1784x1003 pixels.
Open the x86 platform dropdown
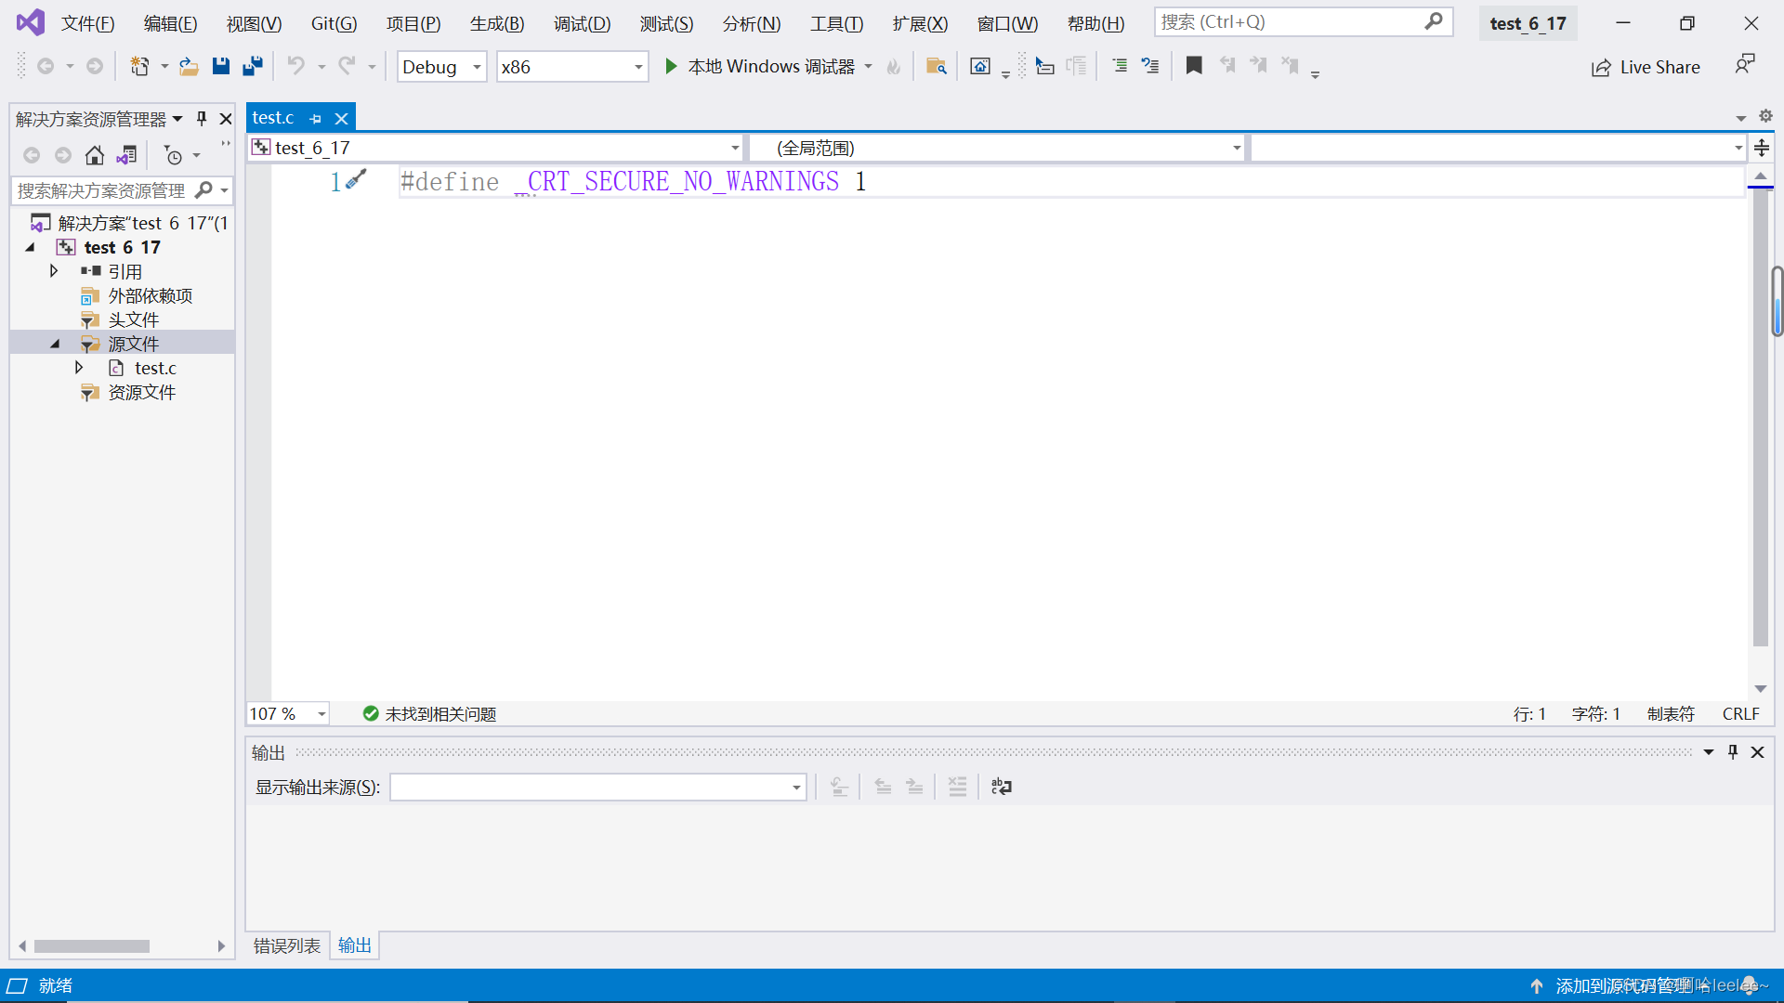[x=637, y=67]
